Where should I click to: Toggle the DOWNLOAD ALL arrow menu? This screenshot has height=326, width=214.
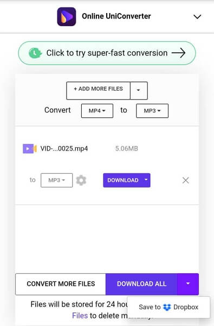(188, 284)
